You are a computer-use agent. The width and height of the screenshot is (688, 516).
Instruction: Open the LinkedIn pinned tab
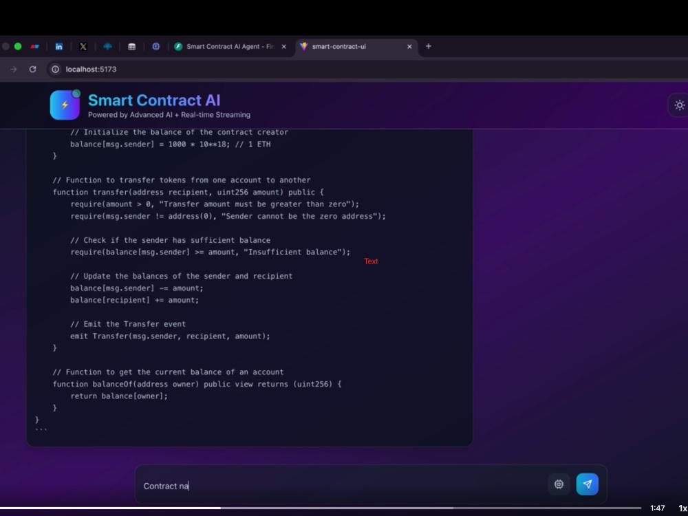58,47
